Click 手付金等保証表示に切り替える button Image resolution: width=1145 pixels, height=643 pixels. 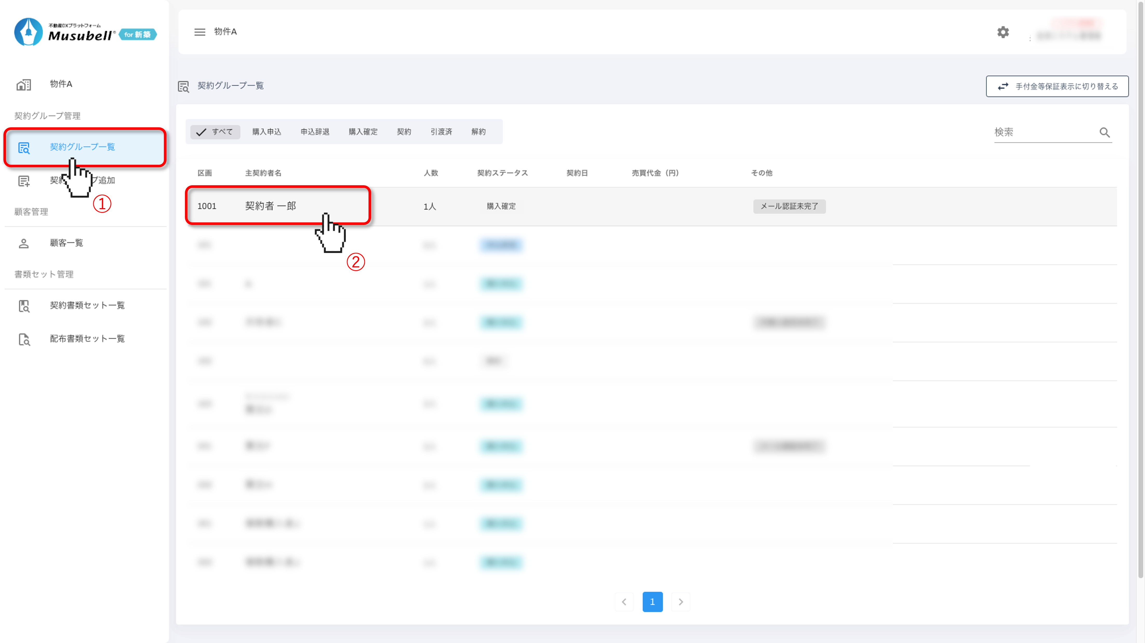coord(1057,86)
